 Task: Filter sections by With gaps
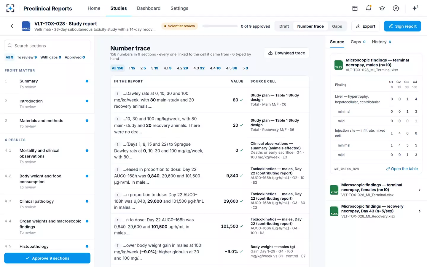[51, 57]
